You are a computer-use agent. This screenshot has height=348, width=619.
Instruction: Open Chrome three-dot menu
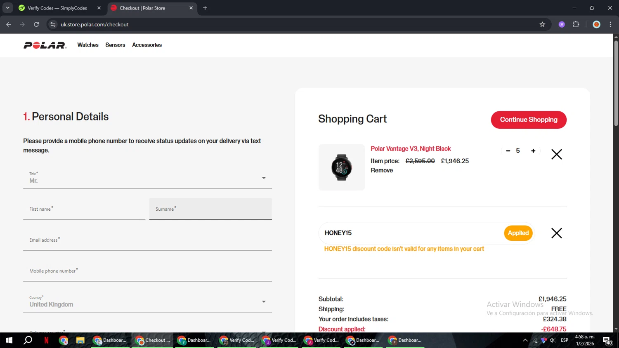(610, 24)
